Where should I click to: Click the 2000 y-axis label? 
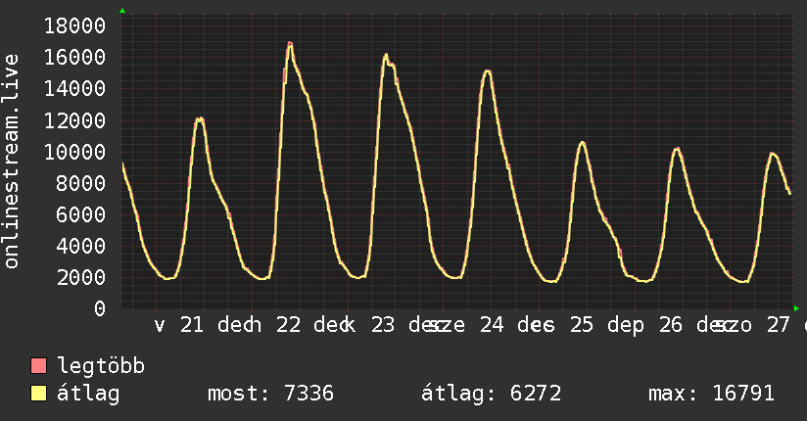click(81, 278)
